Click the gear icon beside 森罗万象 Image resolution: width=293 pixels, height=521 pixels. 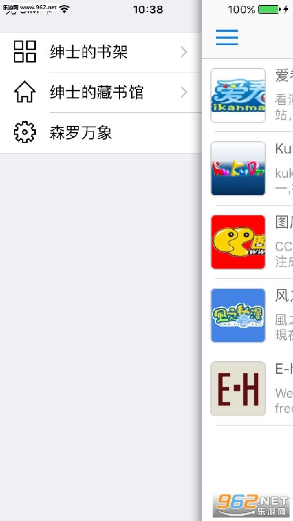point(25,132)
